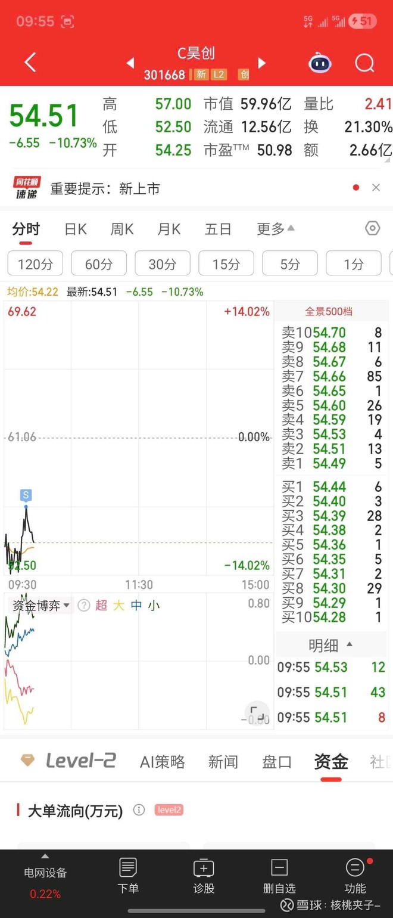This screenshot has height=918, width=393.
Task: Open the 全景500档 order book
Action: (x=329, y=311)
